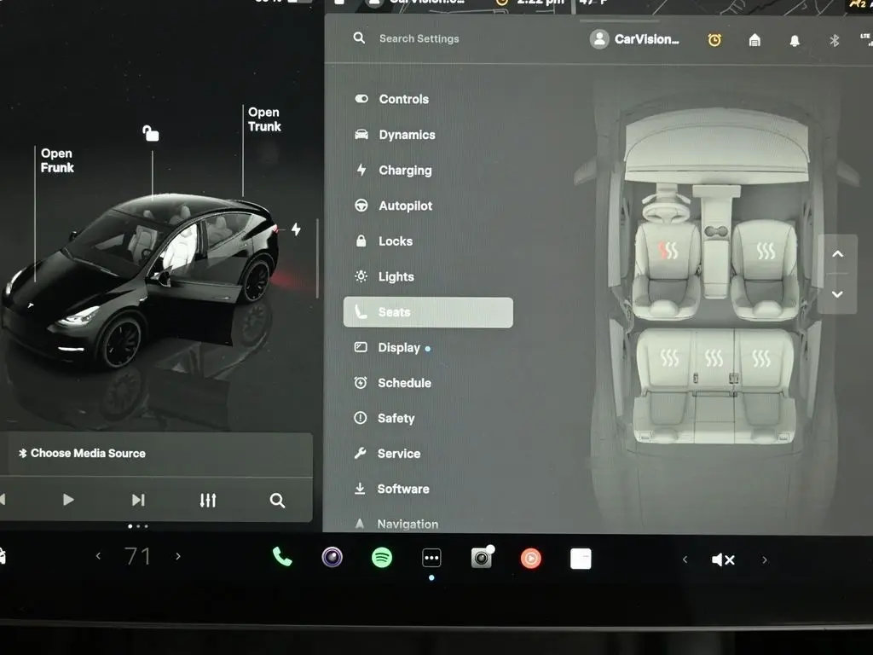This screenshot has height=655, width=873.
Task: Open the dashcam camera app icon
Action: click(482, 558)
